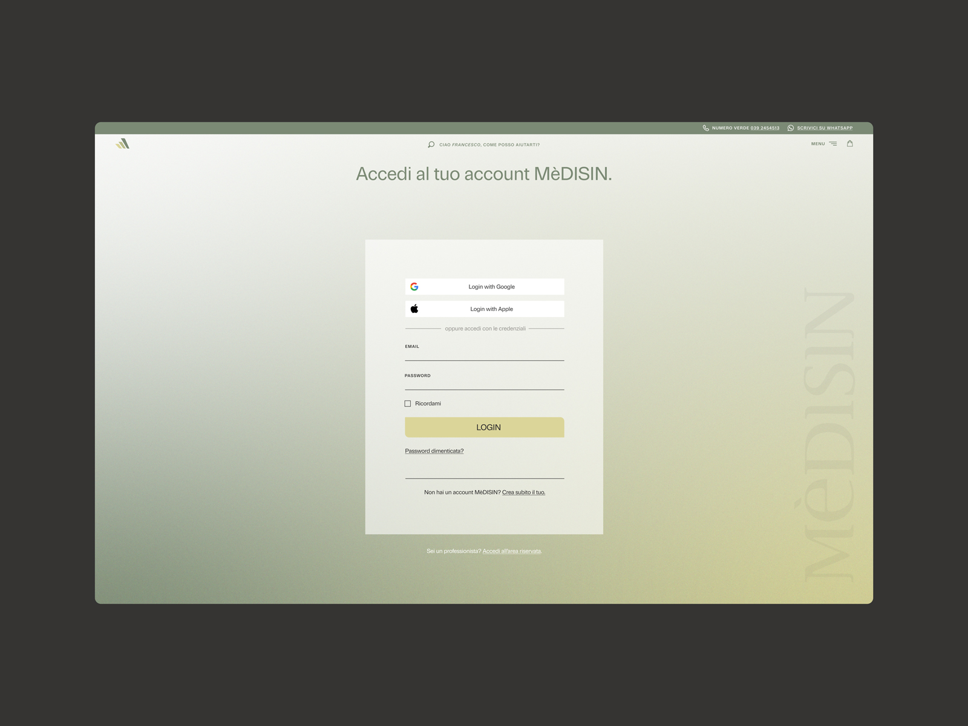Open Scrivici su WhatsApp link

pyautogui.click(x=825, y=128)
